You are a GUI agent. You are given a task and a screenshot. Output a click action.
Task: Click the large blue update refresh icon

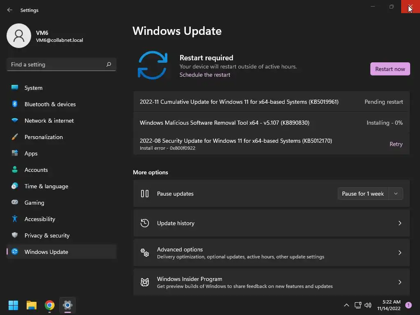click(153, 65)
